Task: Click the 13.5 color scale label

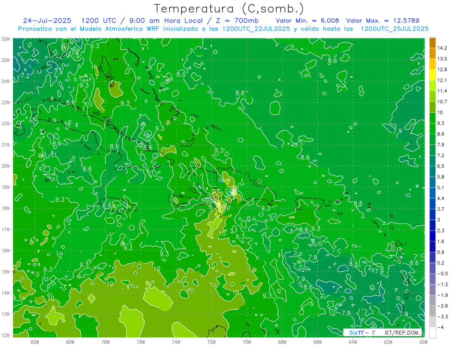Action: pos(442,59)
